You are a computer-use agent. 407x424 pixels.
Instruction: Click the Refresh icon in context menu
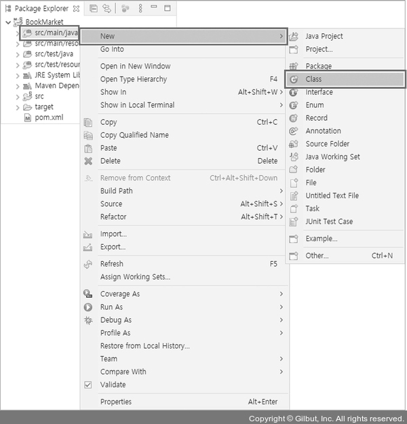pos(88,264)
